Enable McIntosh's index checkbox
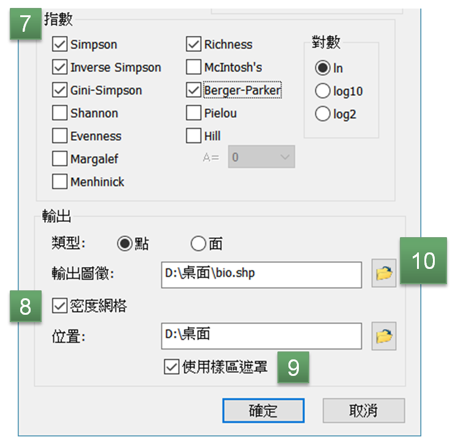 pyautogui.click(x=194, y=67)
